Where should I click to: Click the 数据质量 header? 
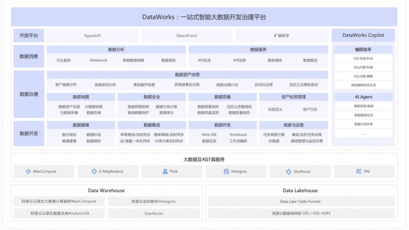tap(222, 97)
